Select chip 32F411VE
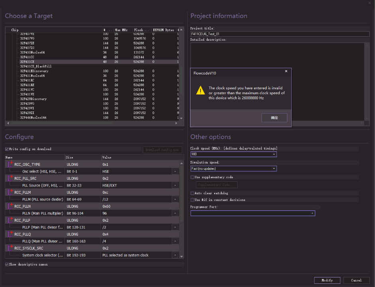The width and height of the screenshot is (375, 287). [27, 94]
